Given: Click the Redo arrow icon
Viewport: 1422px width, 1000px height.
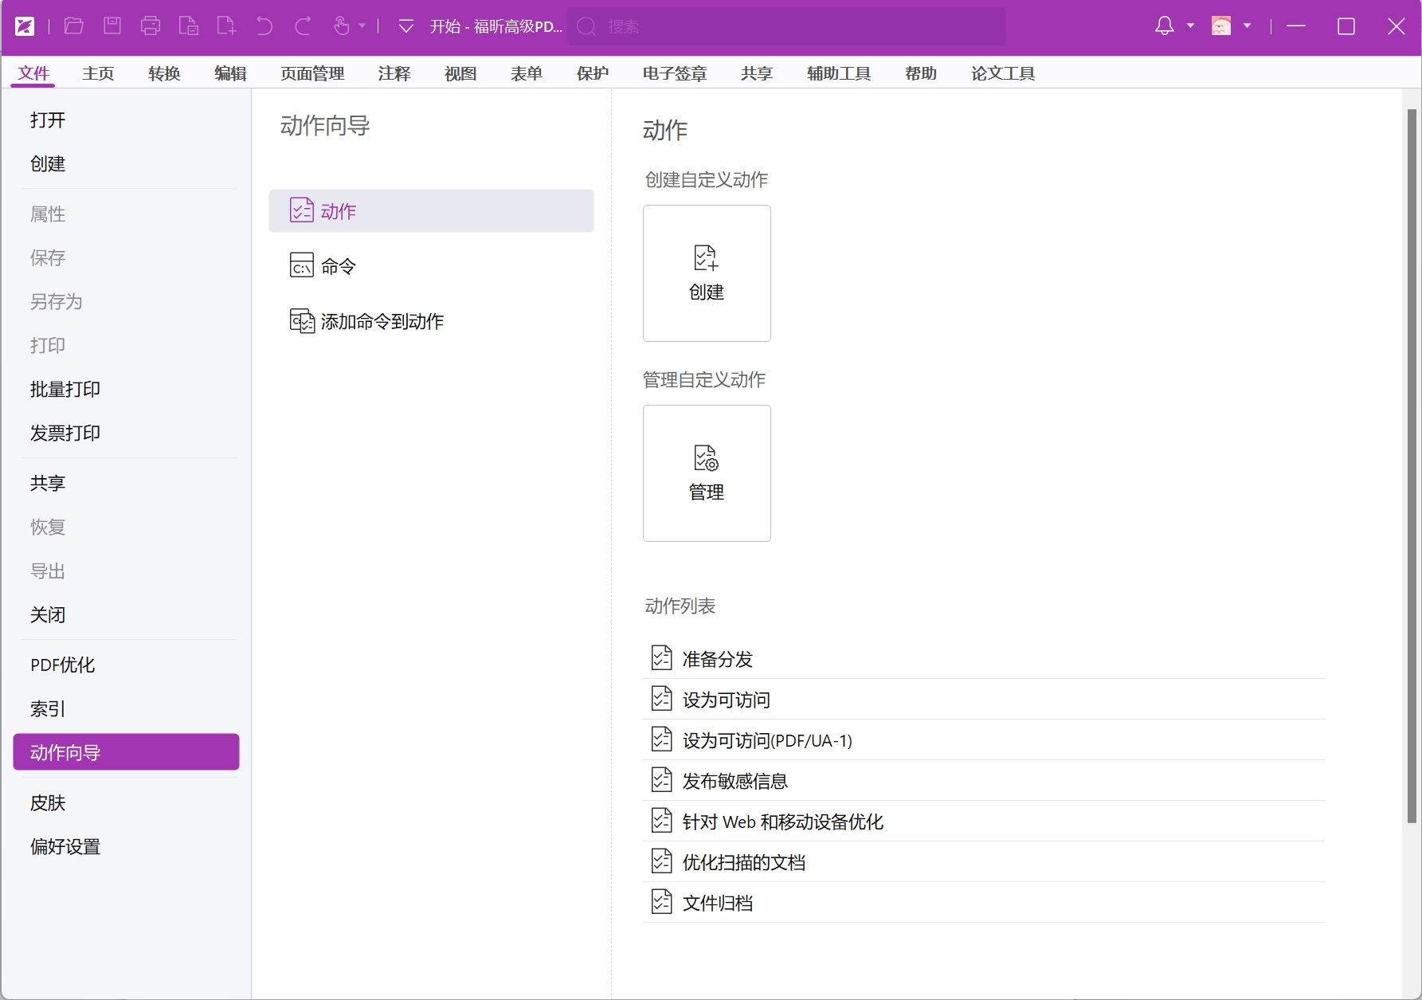Looking at the screenshot, I should pyautogui.click(x=303, y=26).
